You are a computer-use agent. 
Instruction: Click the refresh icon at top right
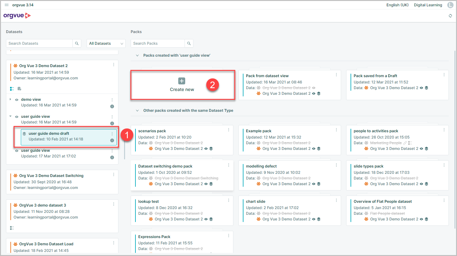[x=450, y=16]
